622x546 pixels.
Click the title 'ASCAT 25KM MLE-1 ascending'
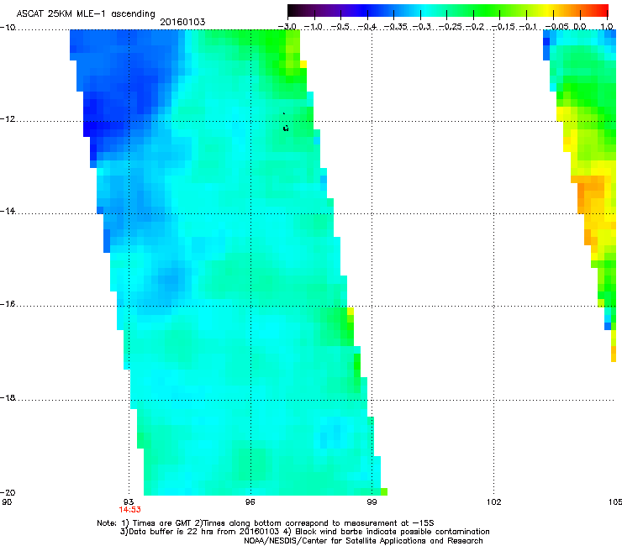(x=86, y=13)
